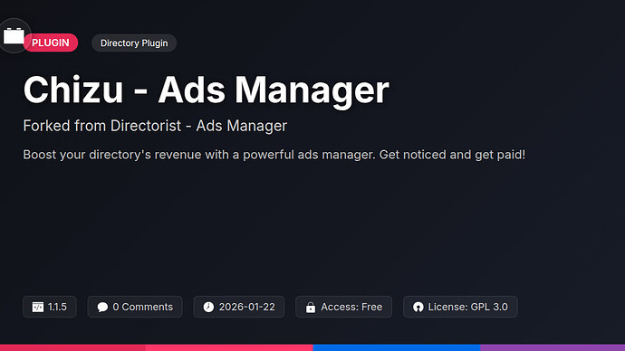Click the 2026-01-22 date text
Viewport: 625px width, 351px height.
[x=246, y=307]
